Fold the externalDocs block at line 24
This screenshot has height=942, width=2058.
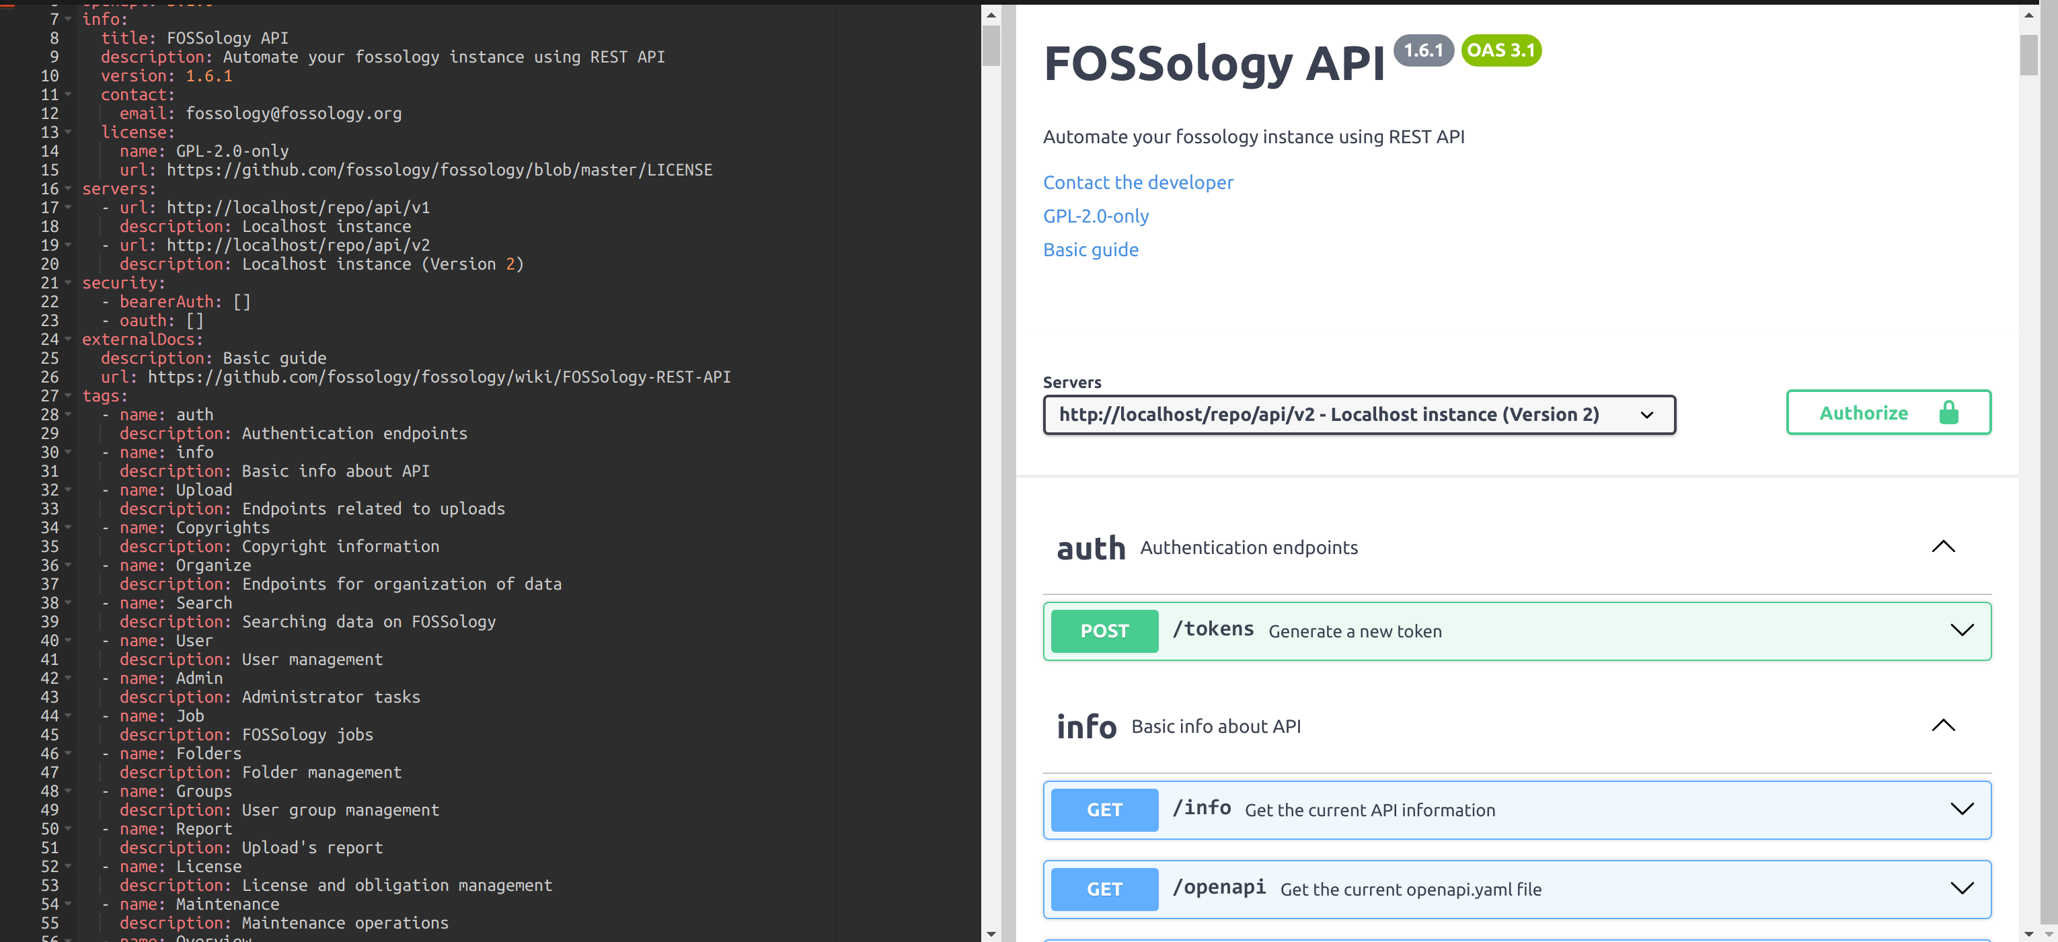68,340
